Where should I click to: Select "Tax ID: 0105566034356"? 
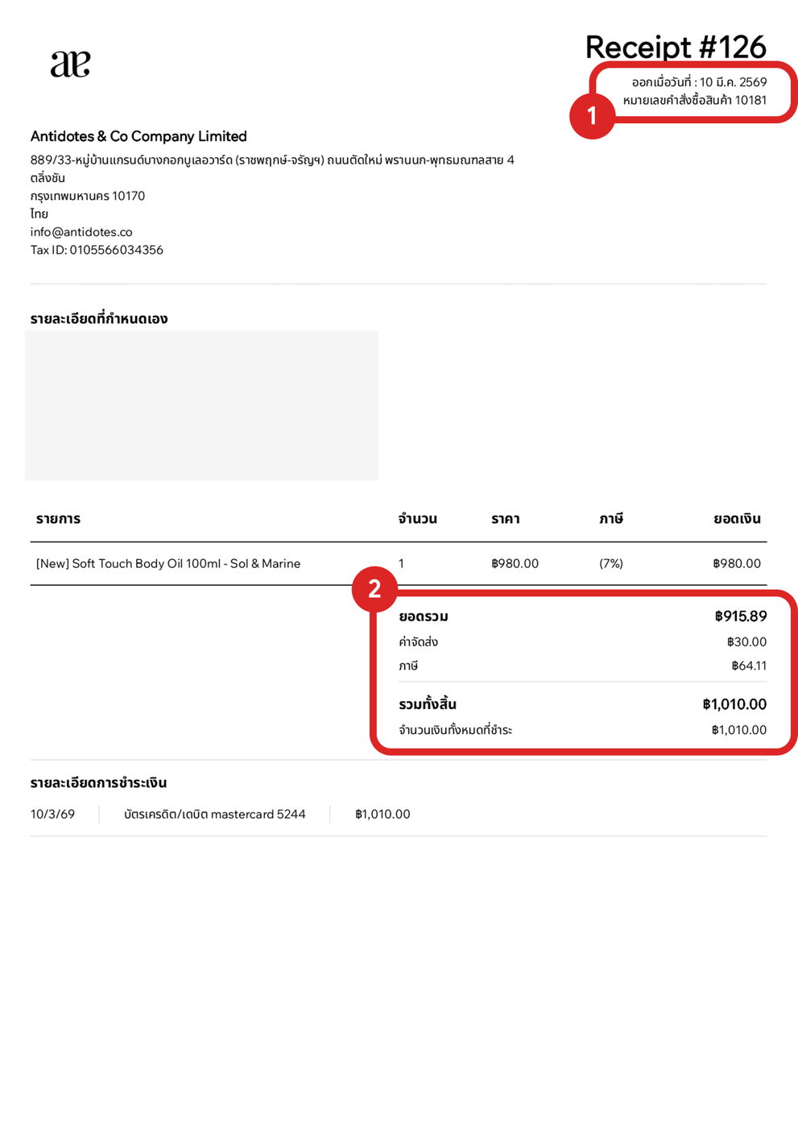click(x=97, y=250)
